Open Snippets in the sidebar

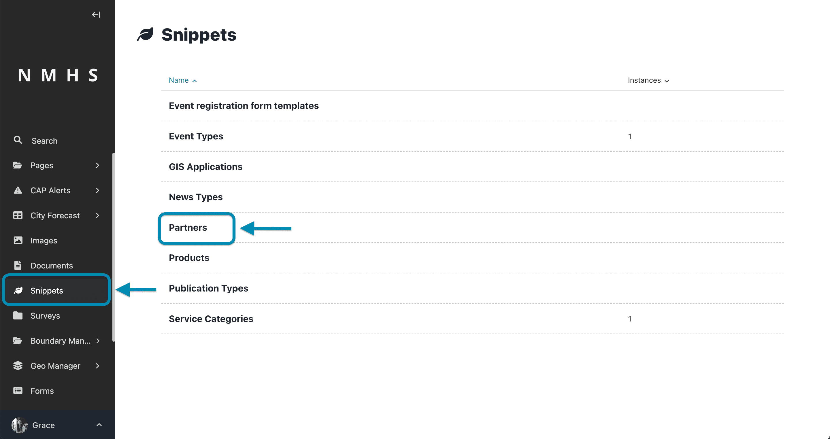tap(56, 291)
